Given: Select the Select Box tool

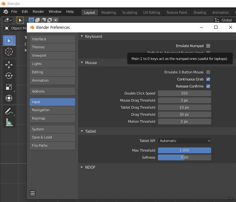Looking at the screenshot, I should [9, 41].
